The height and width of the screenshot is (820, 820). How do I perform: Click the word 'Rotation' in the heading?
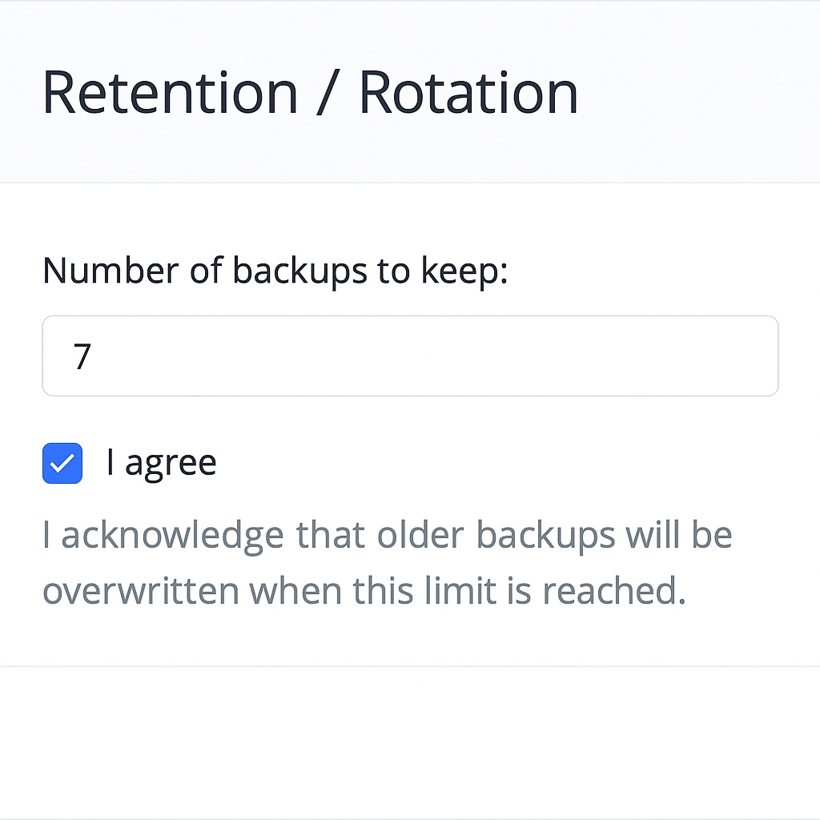(x=468, y=92)
